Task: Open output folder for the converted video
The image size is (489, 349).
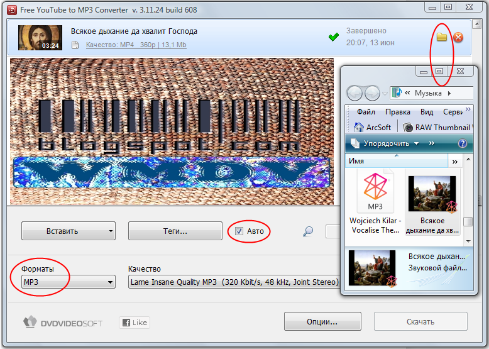Action: click(x=442, y=37)
